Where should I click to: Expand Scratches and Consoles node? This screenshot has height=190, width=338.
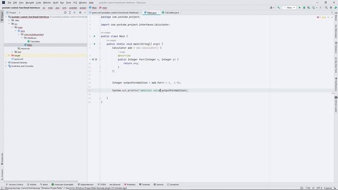(6, 66)
